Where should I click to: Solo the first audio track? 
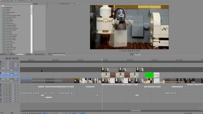click(x=15, y=85)
